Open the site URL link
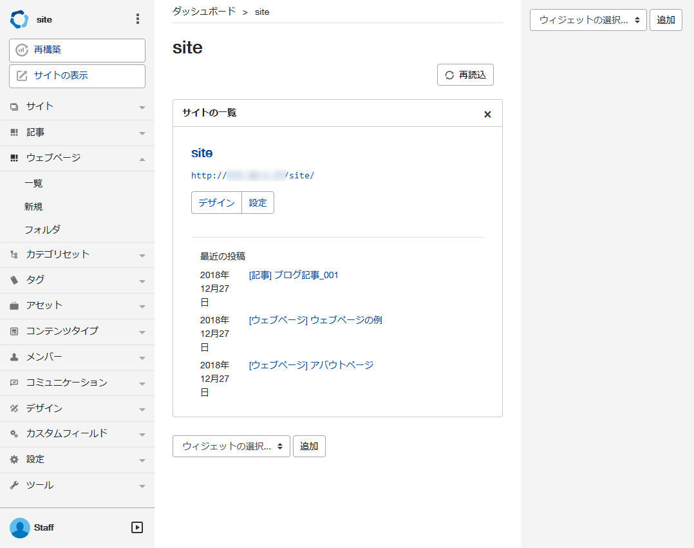694x548 pixels. tap(253, 175)
